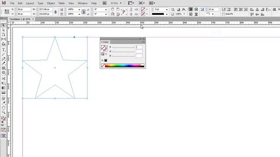Click the Fill Frame Proportionally button

(x=224, y=10)
